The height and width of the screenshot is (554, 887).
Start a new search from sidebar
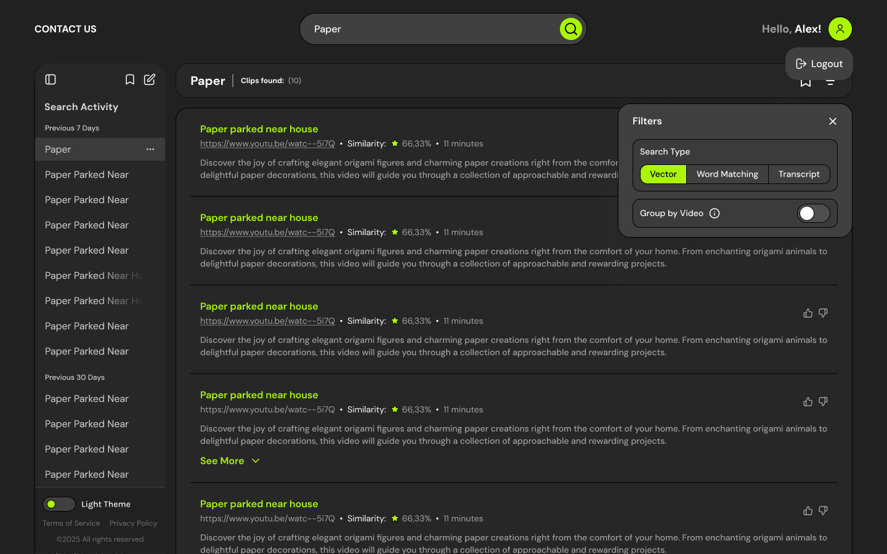click(x=149, y=79)
